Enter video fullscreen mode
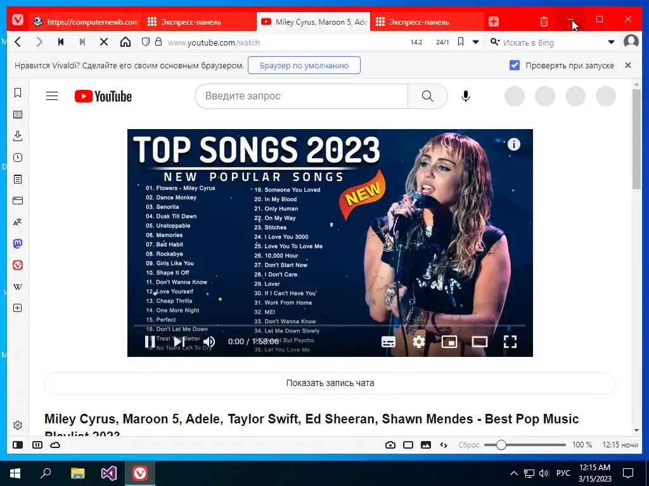649x486 pixels. [x=510, y=342]
